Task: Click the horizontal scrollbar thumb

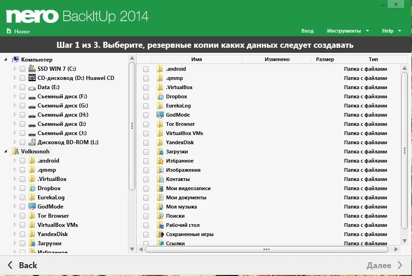Action: 267,249
